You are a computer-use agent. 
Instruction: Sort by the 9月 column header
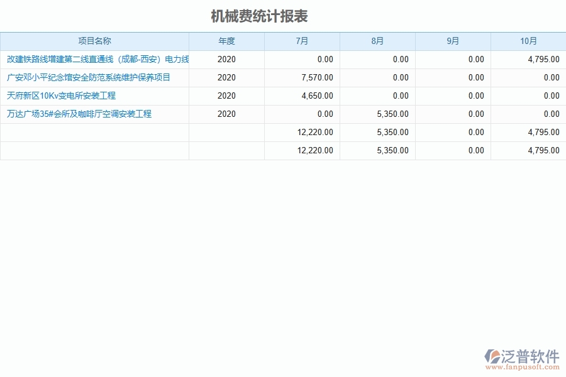(x=453, y=41)
